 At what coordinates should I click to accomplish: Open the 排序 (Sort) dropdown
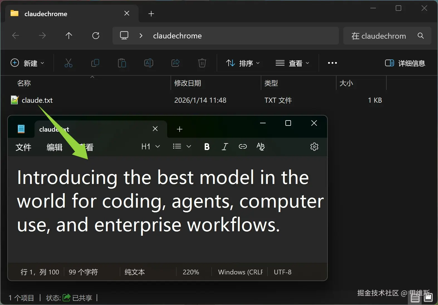(243, 63)
